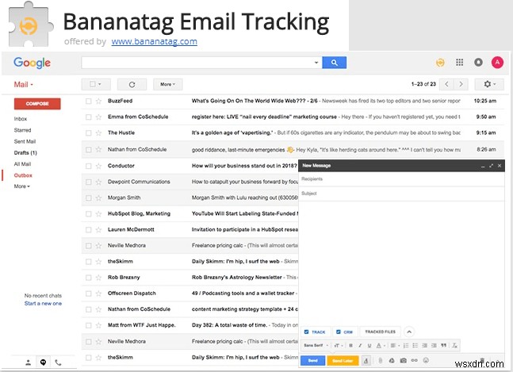Insert a photo with the camera icon
Image resolution: width=513 pixels, height=372 pixels.
(403, 361)
